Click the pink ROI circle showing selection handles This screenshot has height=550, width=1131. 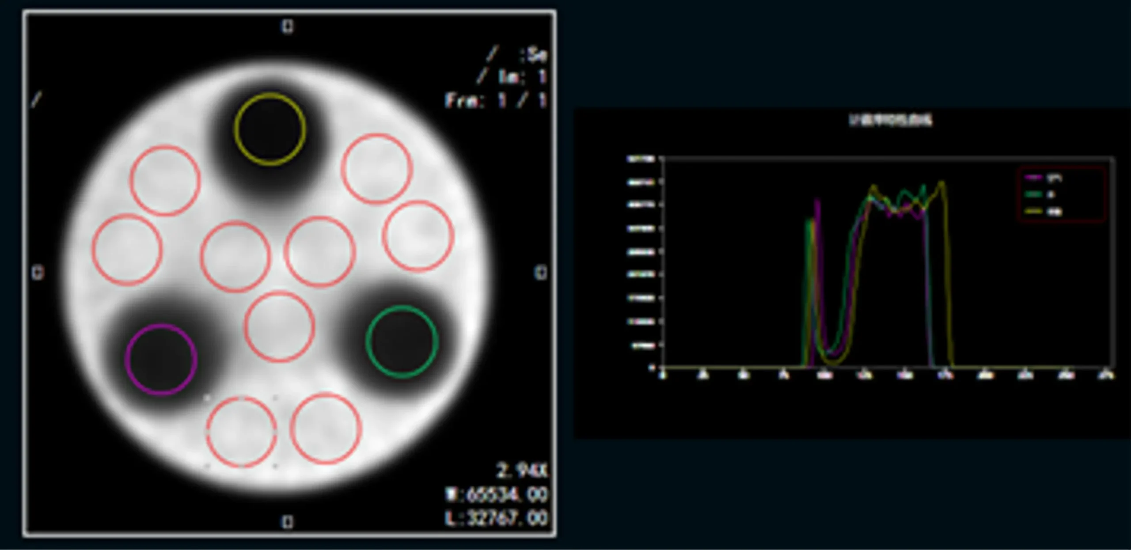[241, 432]
